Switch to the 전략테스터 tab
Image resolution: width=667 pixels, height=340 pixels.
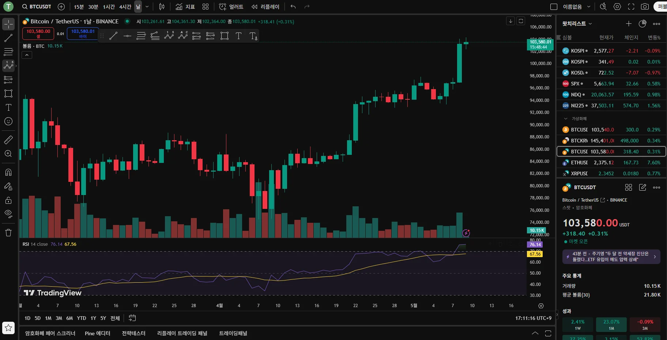tap(133, 333)
